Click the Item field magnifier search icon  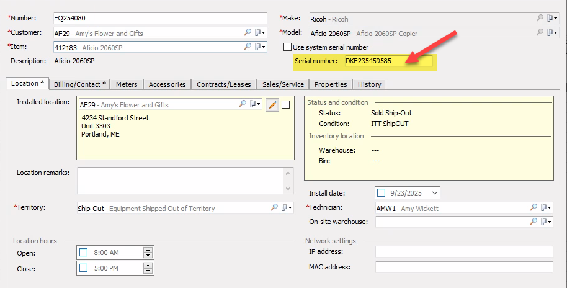tap(248, 47)
